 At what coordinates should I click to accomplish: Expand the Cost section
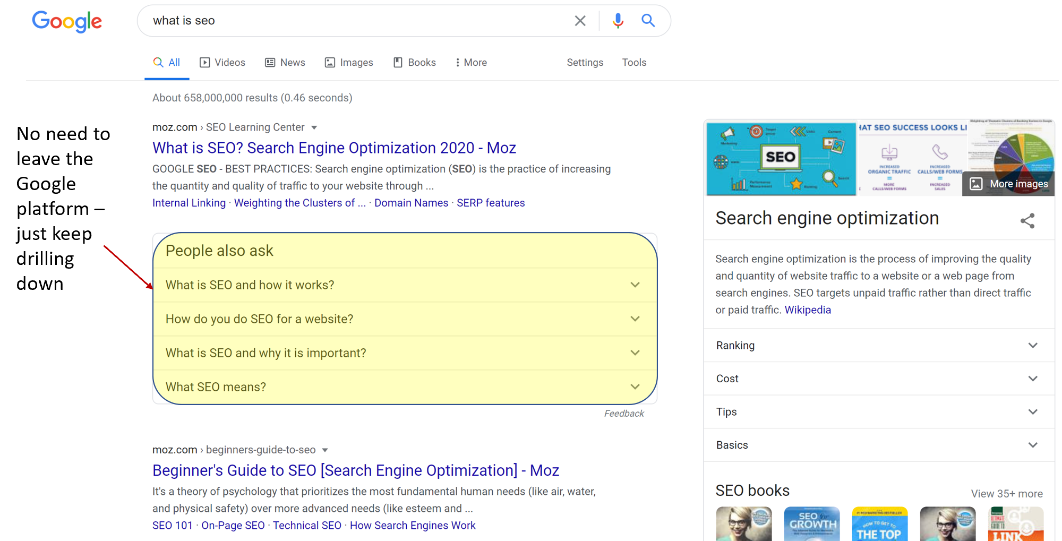coord(879,379)
